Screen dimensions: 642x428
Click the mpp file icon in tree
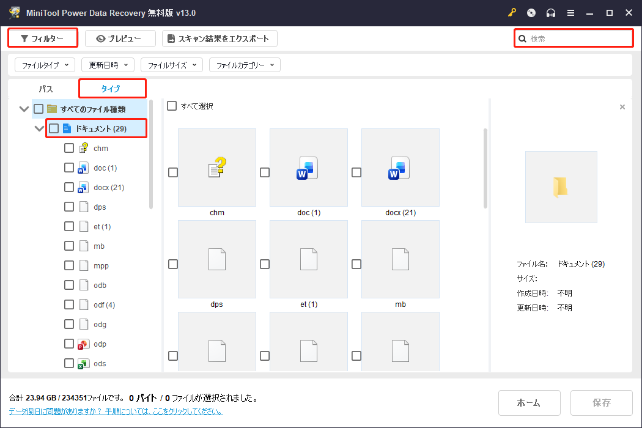(84, 265)
